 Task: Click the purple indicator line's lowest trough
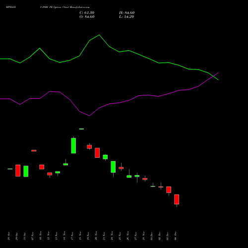89,116
